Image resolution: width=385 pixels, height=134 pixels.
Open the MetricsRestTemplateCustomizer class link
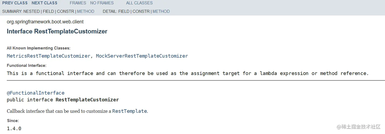49,56
